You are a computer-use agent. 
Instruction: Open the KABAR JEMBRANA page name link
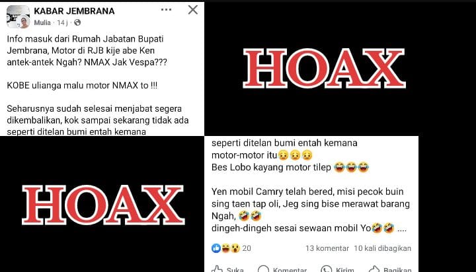pos(74,11)
